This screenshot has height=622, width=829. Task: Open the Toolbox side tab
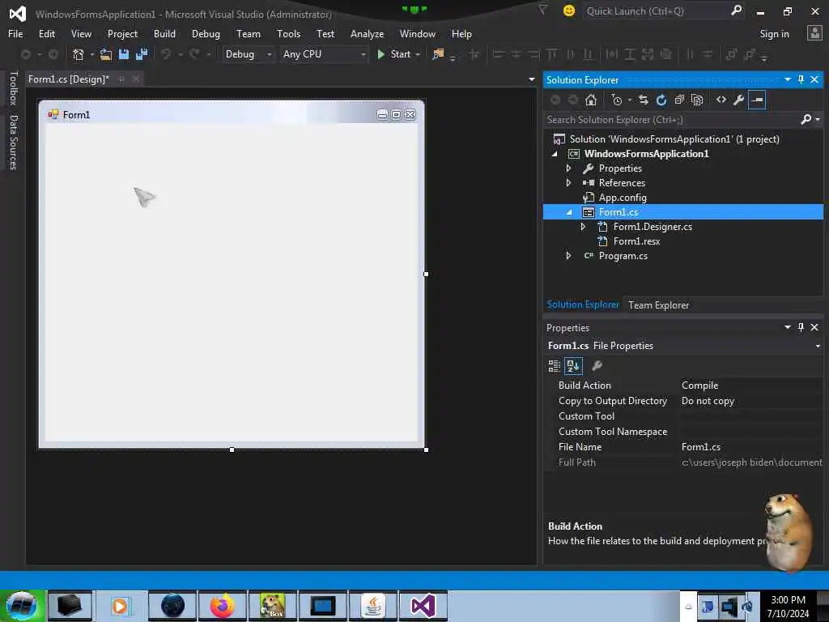[x=13, y=88]
